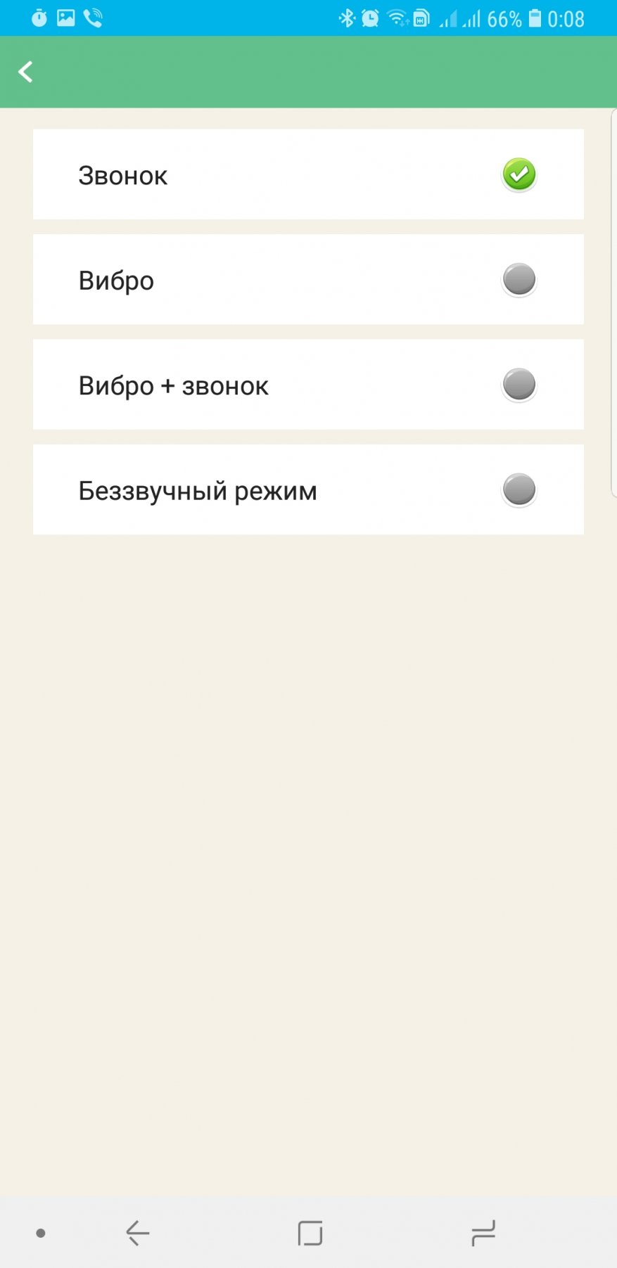617x1268 pixels.
Task: Tap the 0:08 clock time
Action: click(x=566, y=18)
